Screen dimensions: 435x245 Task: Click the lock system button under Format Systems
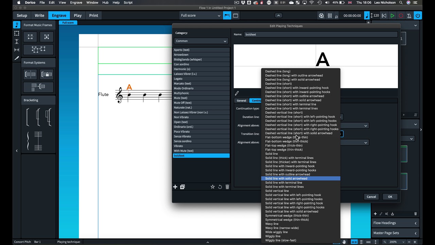[47, 74]
